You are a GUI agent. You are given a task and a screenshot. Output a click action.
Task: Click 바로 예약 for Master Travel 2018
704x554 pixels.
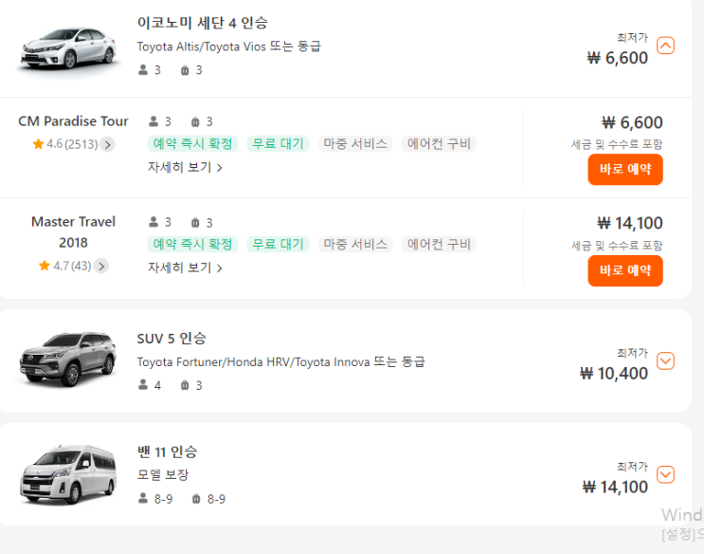625,270
